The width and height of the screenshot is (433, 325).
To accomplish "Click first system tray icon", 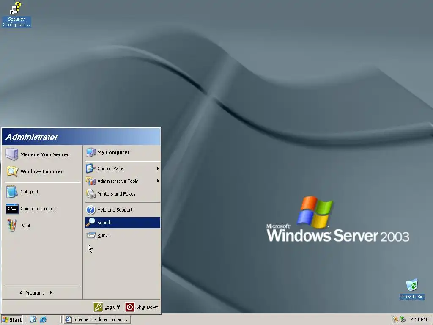I will tap(395, 319).
